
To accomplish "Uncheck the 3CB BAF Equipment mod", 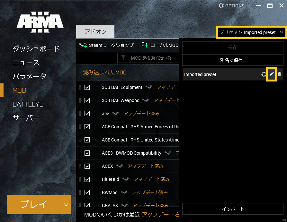I will tap(87, 87).
